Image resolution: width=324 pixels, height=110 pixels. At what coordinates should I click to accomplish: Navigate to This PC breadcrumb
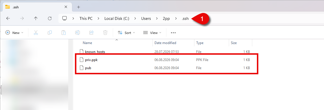pyautogui.click(x=86, y=18)
